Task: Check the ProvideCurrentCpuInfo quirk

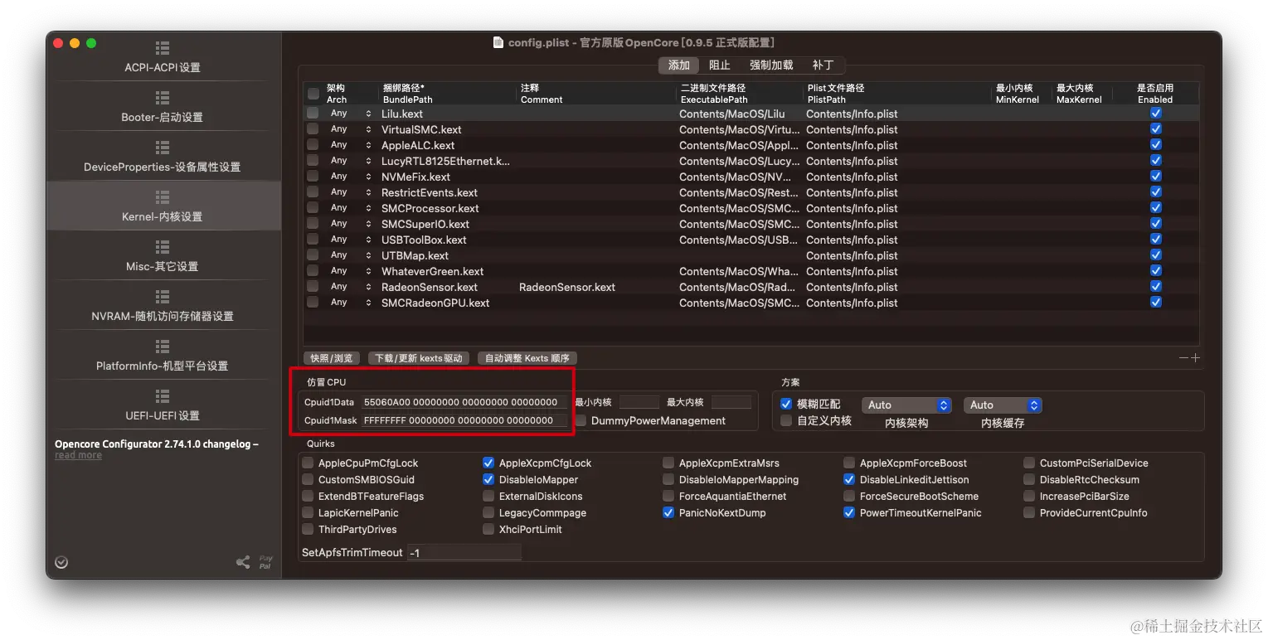Action: pyautogui.click(x=1029, y=513)
